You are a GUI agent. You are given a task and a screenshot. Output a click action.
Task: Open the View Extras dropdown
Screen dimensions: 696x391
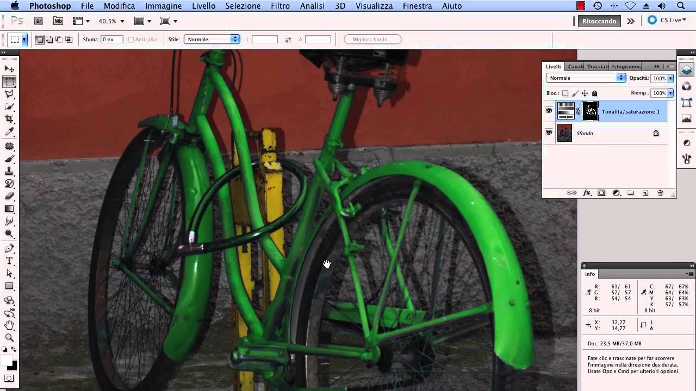[x=81, y=21]
